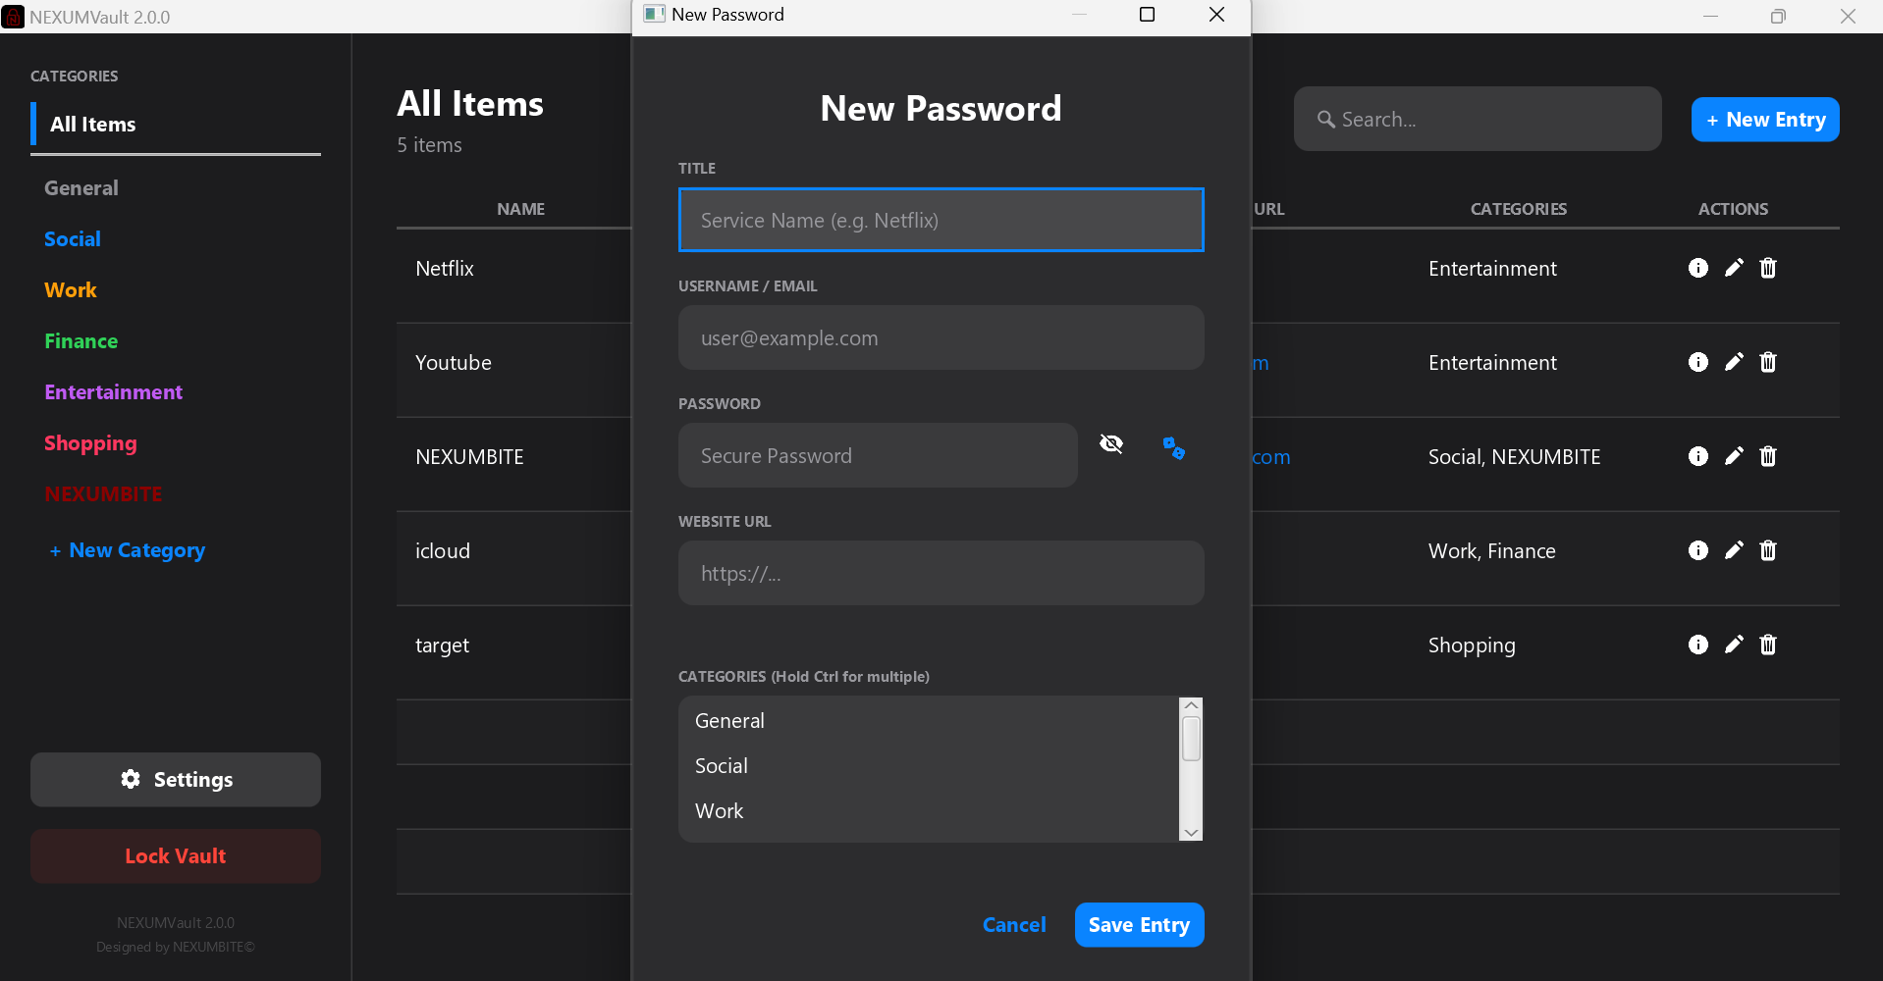Click the magnifier icon in the search bar
1883x981 pixels.
pos(1326,119)
